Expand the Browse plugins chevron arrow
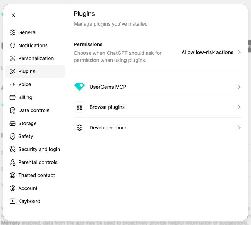The height and width of the screenshot is (225, 251). 239,107
